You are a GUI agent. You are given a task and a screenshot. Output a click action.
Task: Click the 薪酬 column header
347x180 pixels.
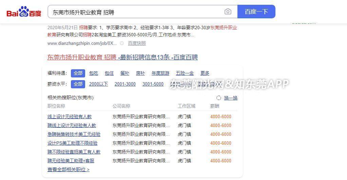pos(215,106)
